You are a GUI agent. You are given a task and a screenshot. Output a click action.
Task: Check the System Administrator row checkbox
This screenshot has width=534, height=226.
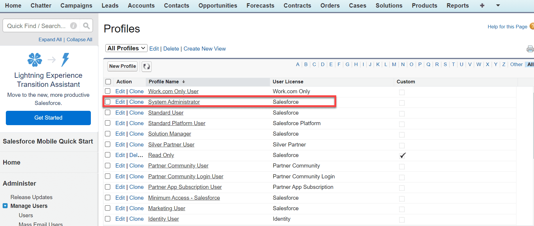[108, 102]
